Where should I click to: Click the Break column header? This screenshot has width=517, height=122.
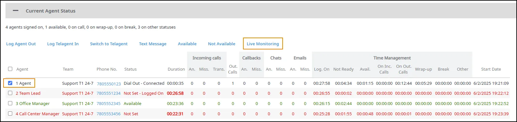coord(443,69)
